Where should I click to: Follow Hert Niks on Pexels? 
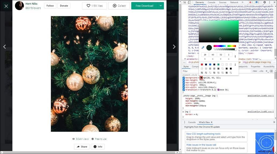click(x=50, y=5)
